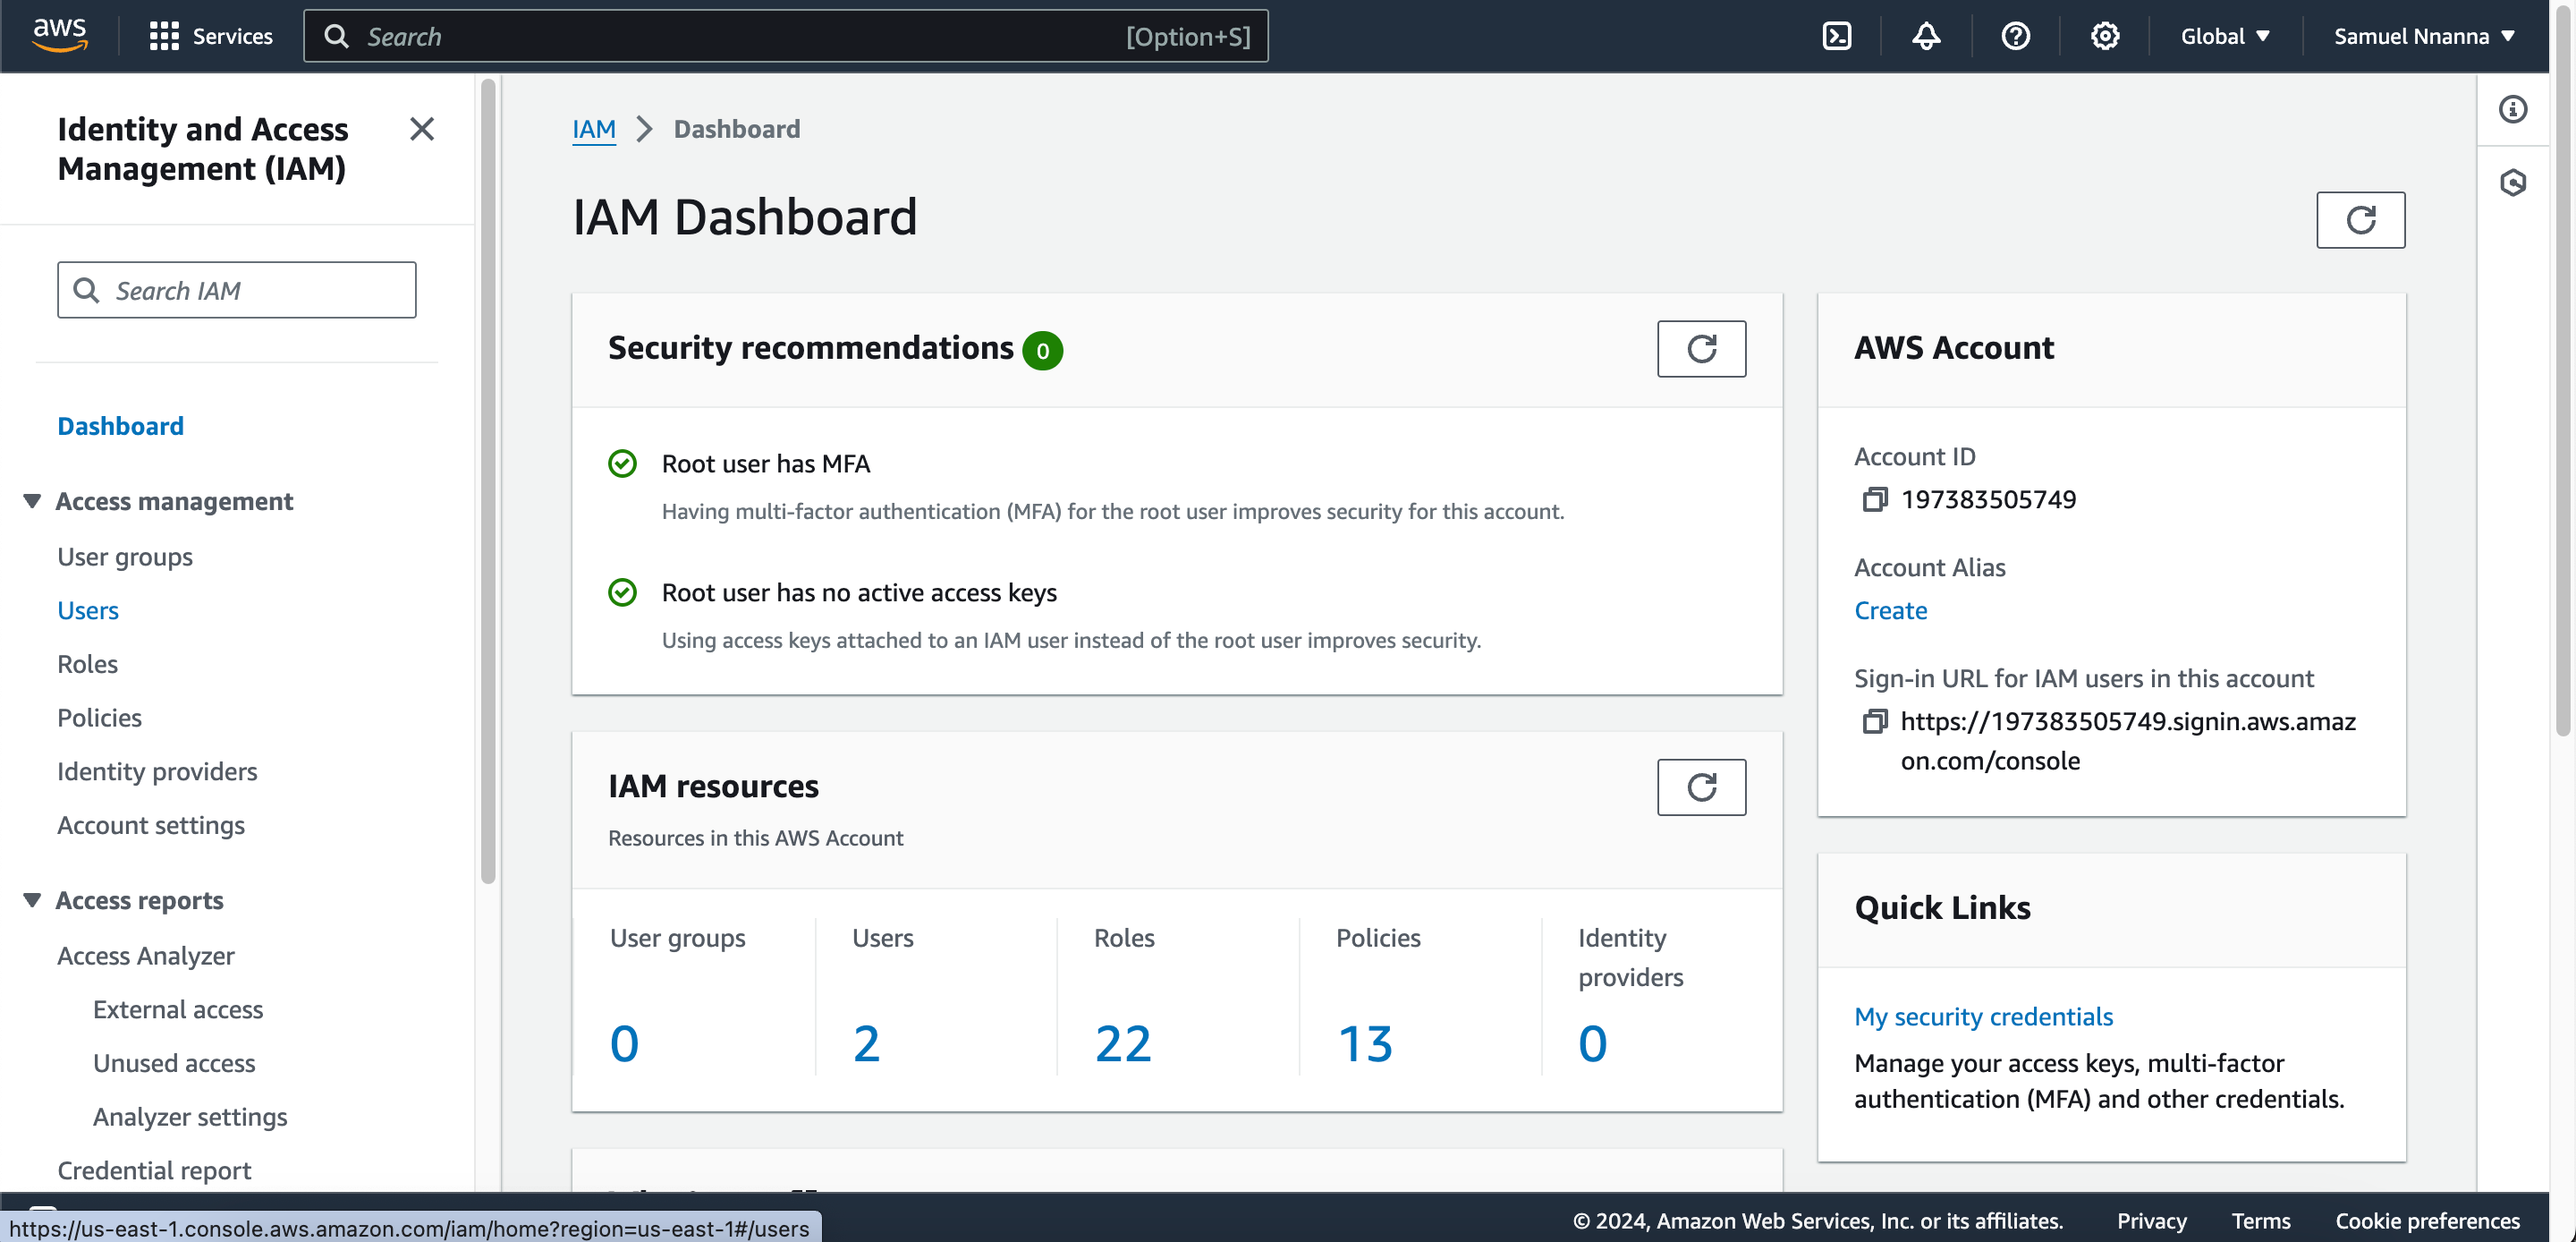The image size is (2576, 1242).
Task: Click the AWS logo home icon
Action: pos(60,35)
